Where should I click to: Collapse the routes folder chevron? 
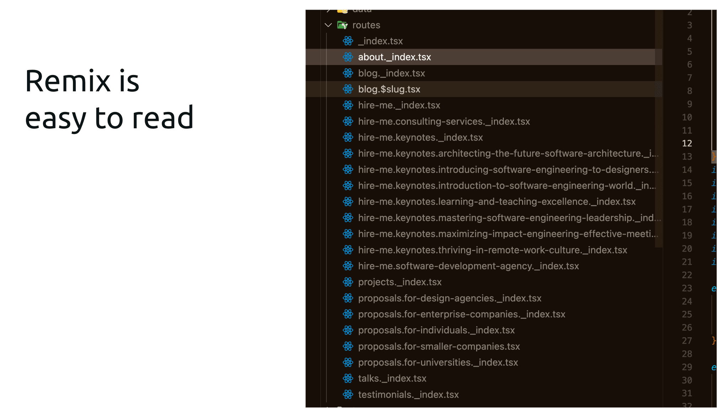[x=328, y=25]
